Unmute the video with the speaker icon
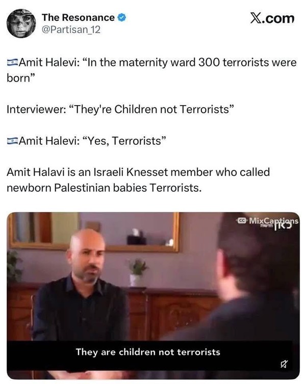 click(284, 364)
